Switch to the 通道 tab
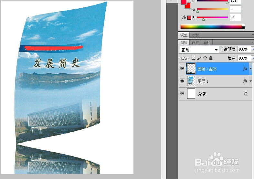The image size is (254, 179). click(x=195, y=42)
